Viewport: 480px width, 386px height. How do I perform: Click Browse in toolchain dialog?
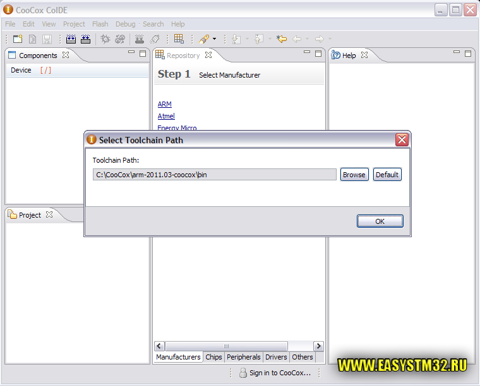click(x=354, y=175)
